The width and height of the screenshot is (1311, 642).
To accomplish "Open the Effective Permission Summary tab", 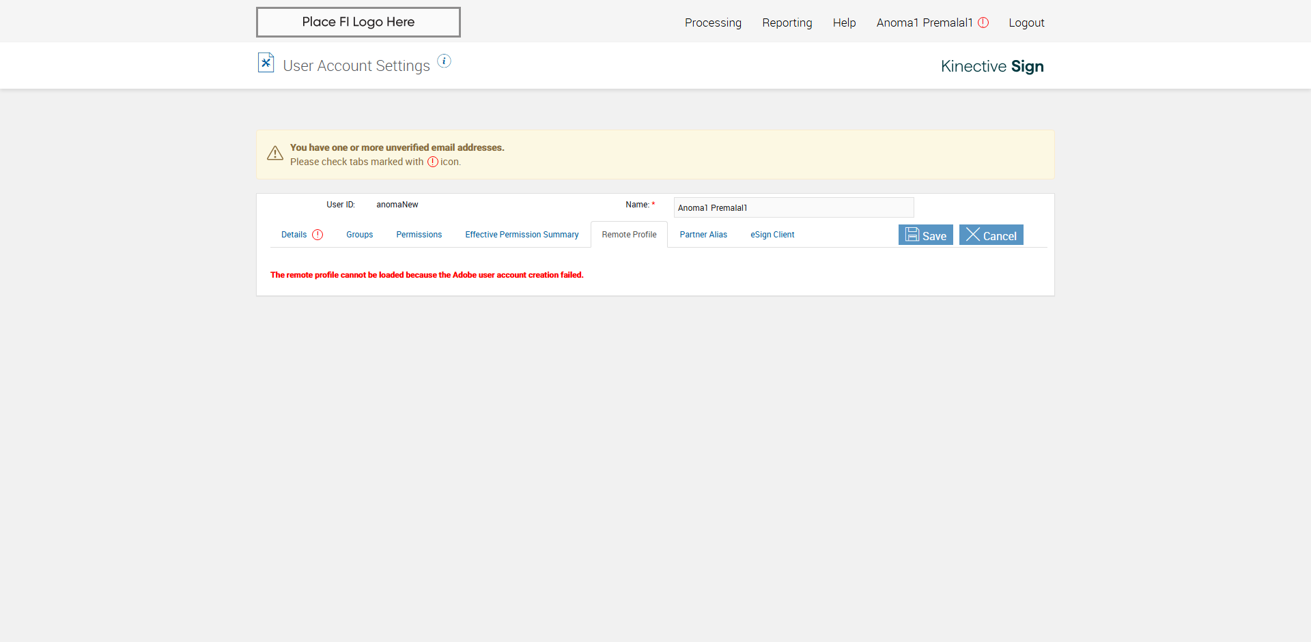I will point(522,235).
